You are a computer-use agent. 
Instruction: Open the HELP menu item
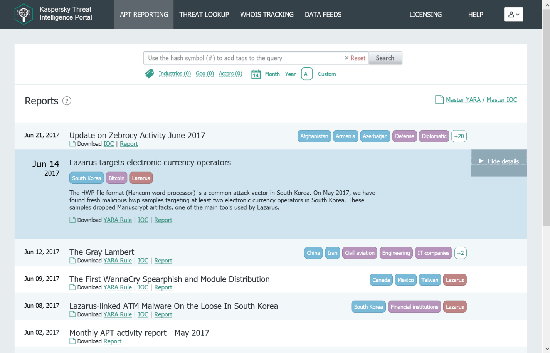tap(476, 14)
